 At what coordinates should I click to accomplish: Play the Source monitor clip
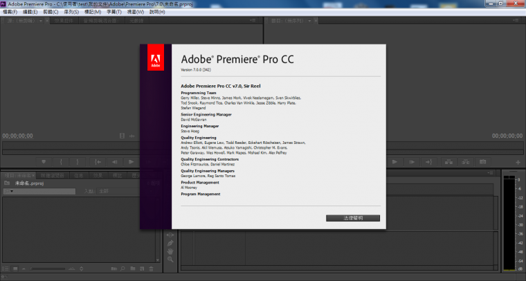(x=131, y=162)
